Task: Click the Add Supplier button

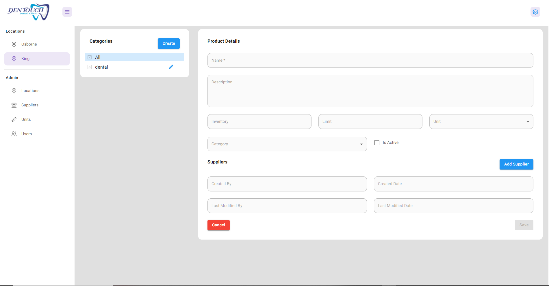Action: (x=516, y=164)
